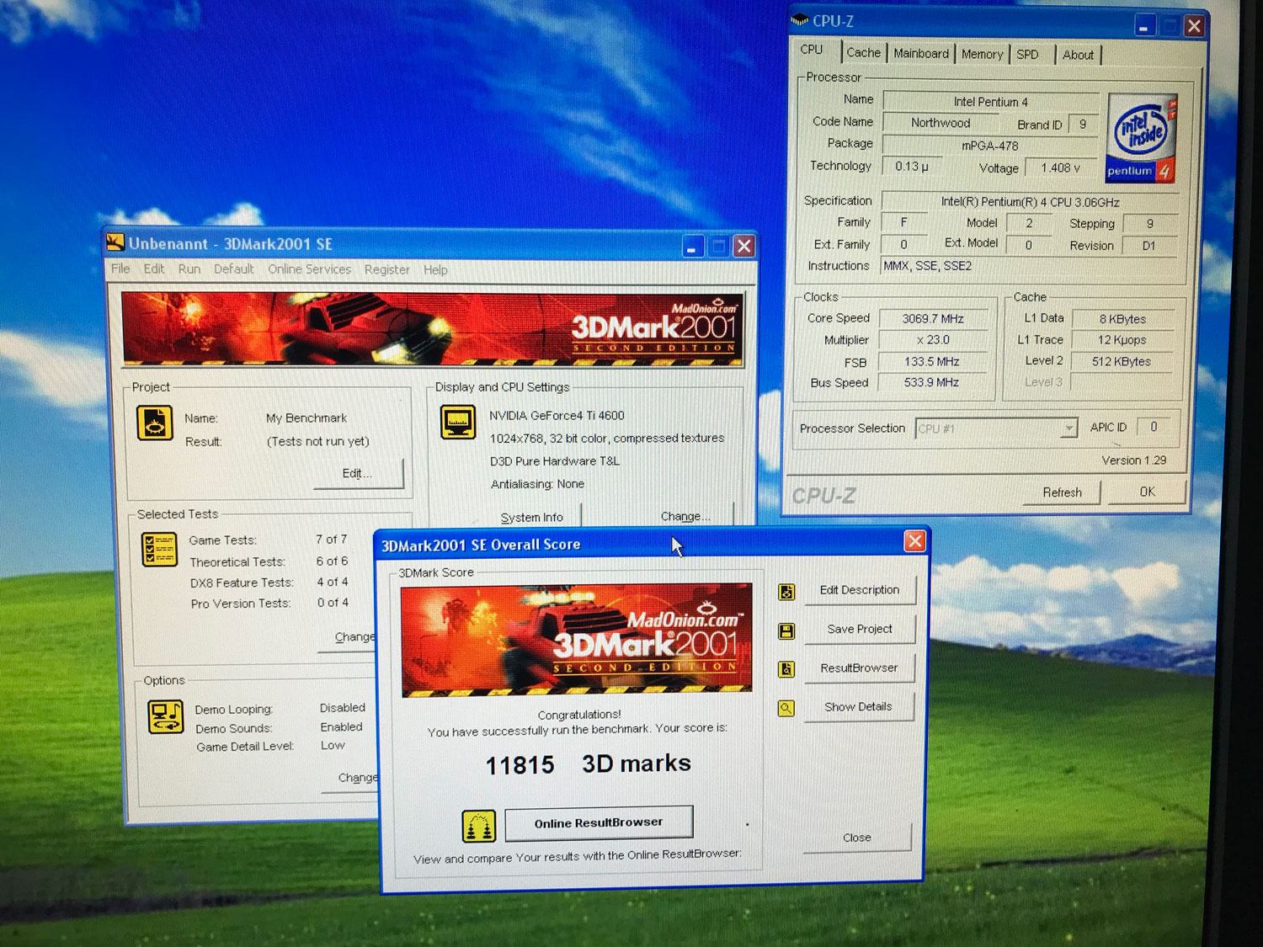Click the NVIDIA GeForce4 Ti 4600 text

click(557, 415)
